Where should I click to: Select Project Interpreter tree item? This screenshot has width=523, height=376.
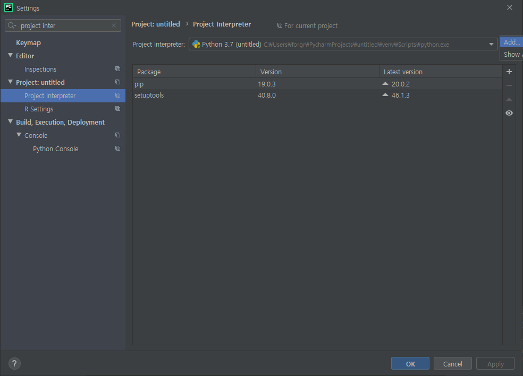click(x=63, y=96)
